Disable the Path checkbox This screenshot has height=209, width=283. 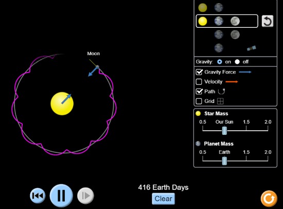click(x=199, y=92)
